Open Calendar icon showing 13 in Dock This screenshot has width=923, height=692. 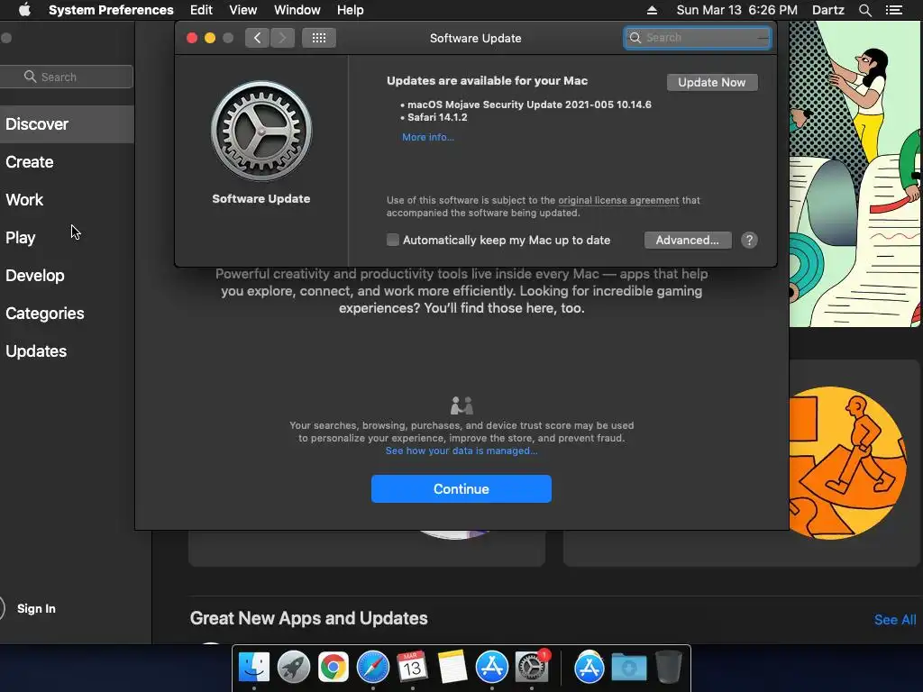click(x=412, y=668)
